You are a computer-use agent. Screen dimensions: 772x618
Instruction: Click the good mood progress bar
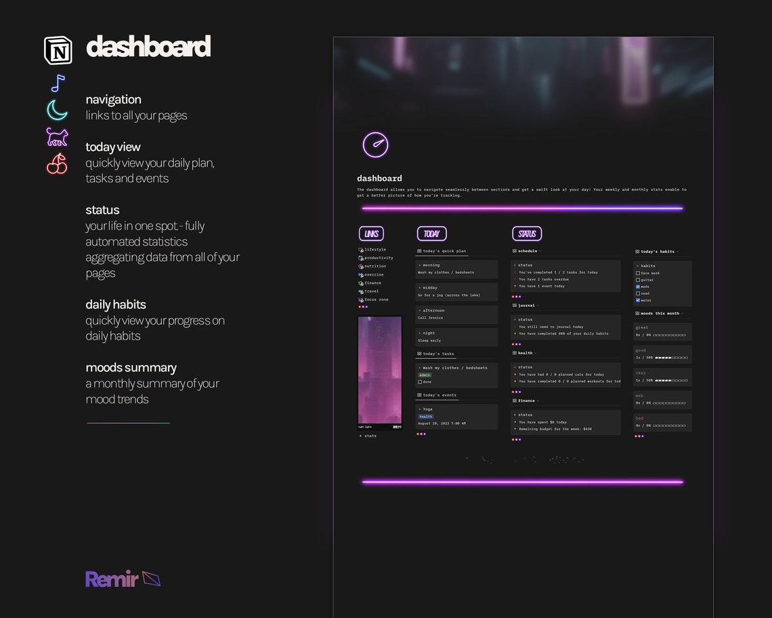point(670,358)
